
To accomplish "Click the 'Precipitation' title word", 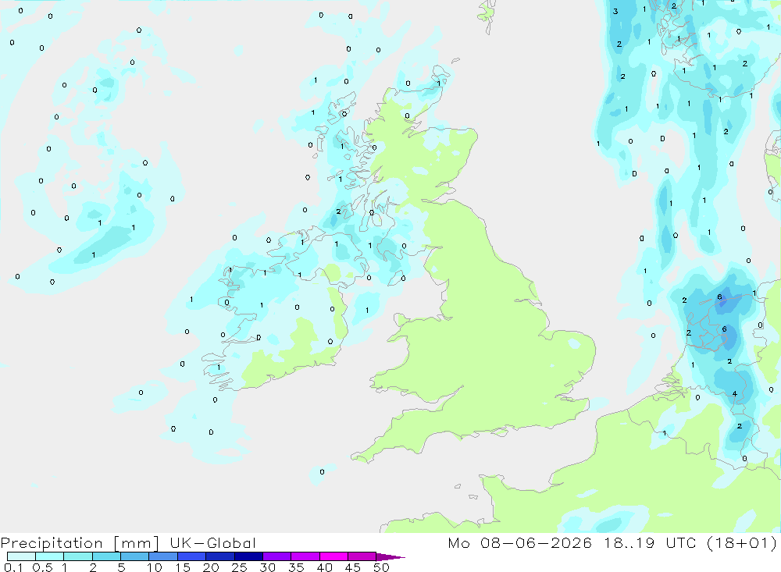I will [52, 543].
